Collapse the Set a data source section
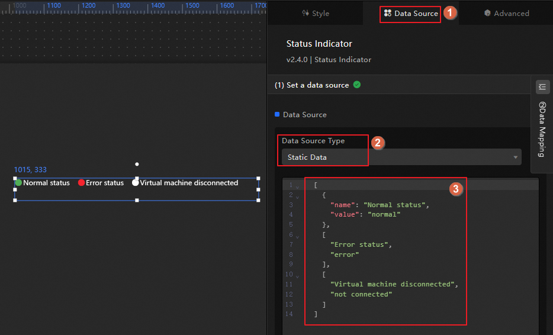 pos(311,85)
